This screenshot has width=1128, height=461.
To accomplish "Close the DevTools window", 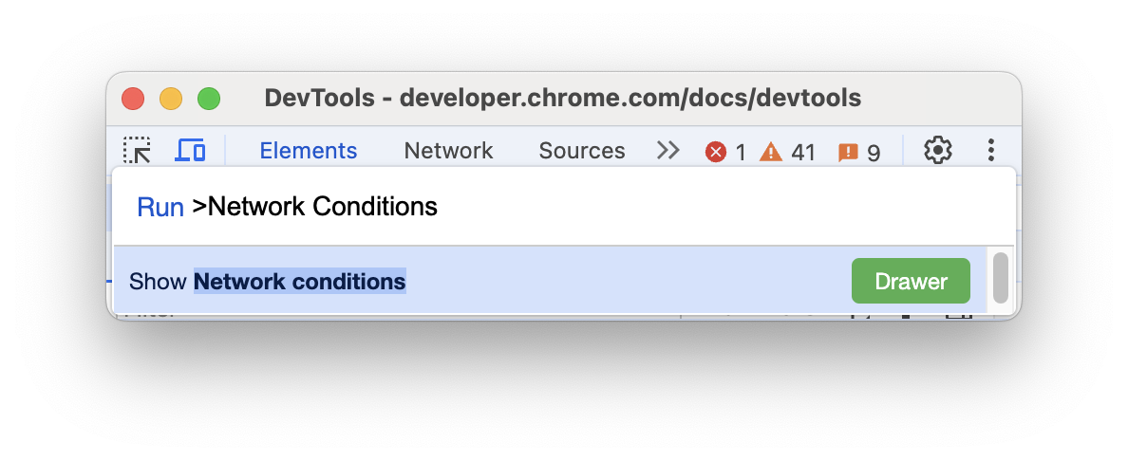I will [x=133, y=99].
